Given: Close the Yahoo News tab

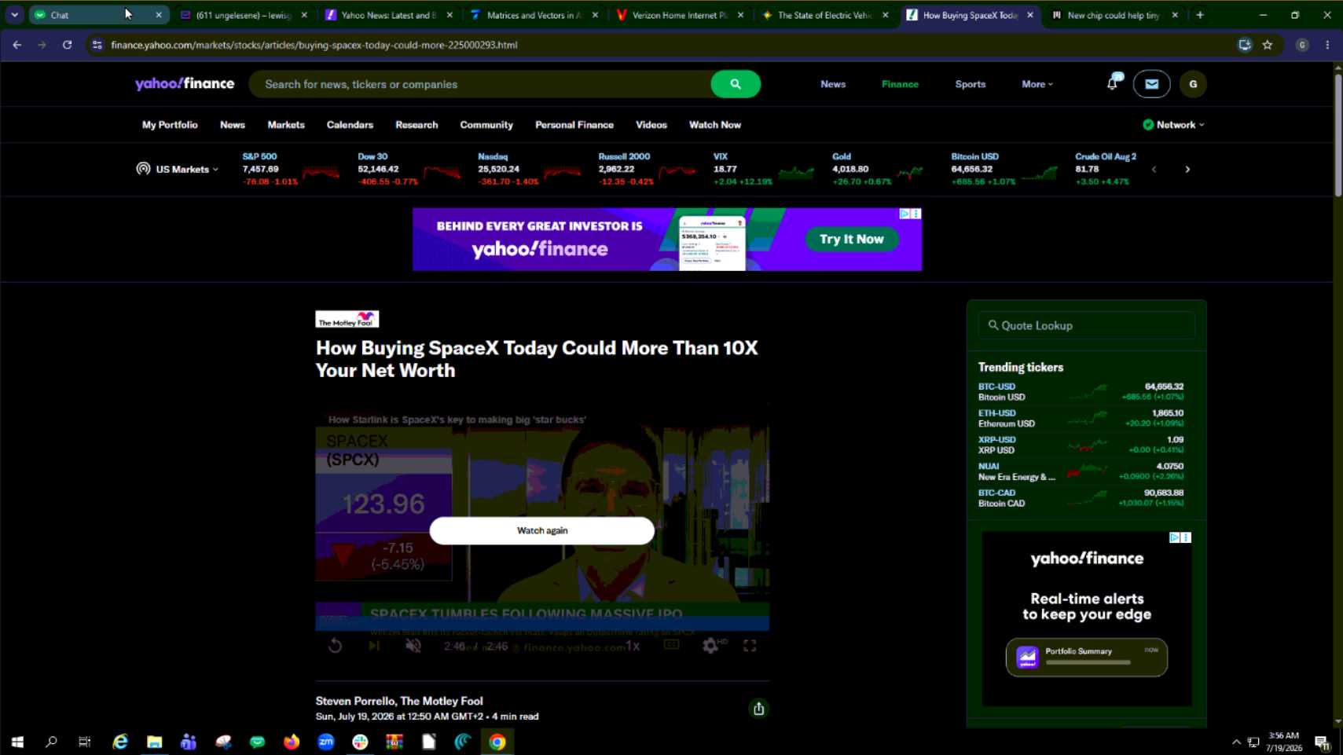Looking at the screenshot, I should pyautogui.click(x=450, y=15).
